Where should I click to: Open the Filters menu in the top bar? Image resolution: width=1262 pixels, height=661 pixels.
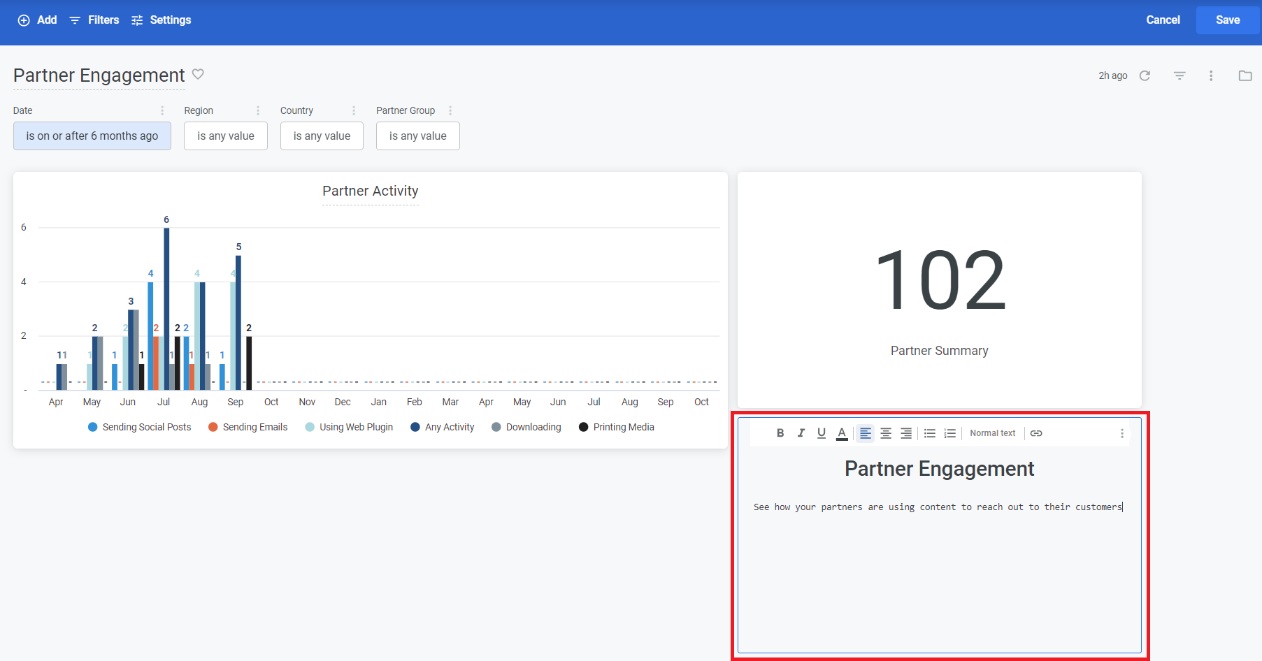click(x=94, y=20)
